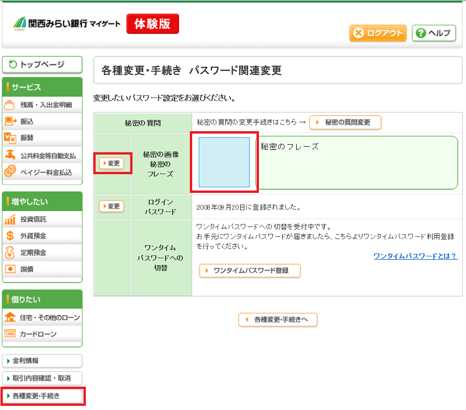466x410 pixels.
Task: Click the 金利情報 button
Action: pyautogui.click(x=42, y=361)
